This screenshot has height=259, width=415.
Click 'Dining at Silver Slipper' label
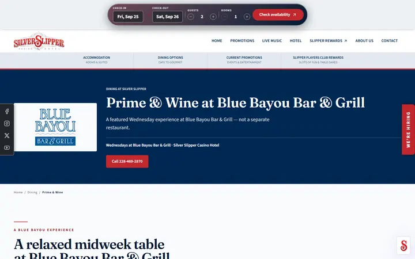coord(126,89)
